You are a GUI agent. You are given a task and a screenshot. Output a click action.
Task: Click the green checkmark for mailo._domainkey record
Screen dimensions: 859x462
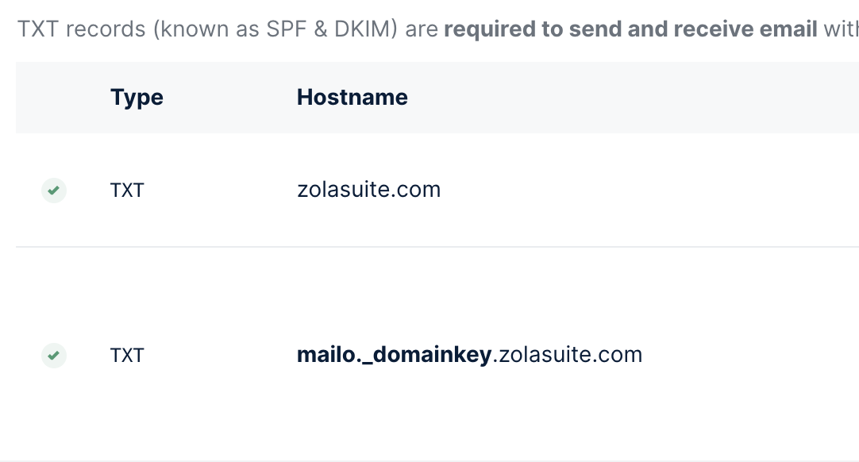click(54, 356)
